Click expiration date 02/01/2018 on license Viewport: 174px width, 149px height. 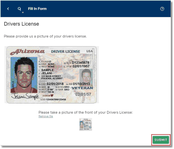point(55,84)
